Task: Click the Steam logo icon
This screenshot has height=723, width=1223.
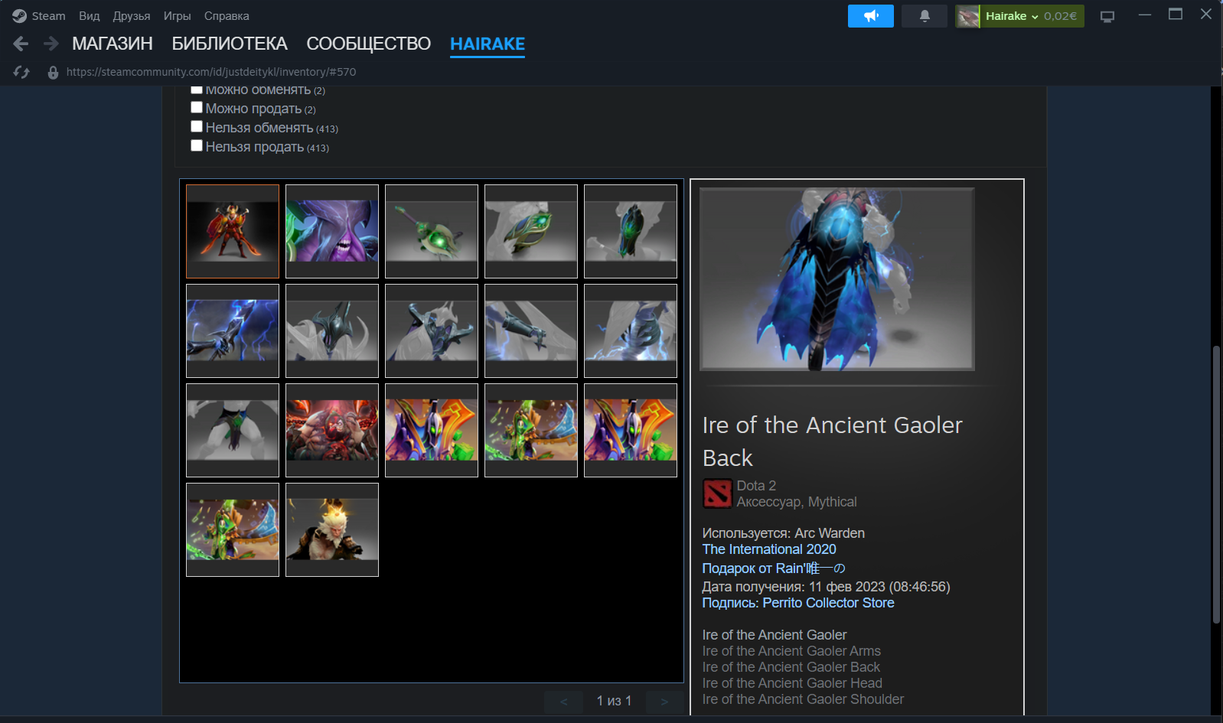Action: tap(19, 16)
